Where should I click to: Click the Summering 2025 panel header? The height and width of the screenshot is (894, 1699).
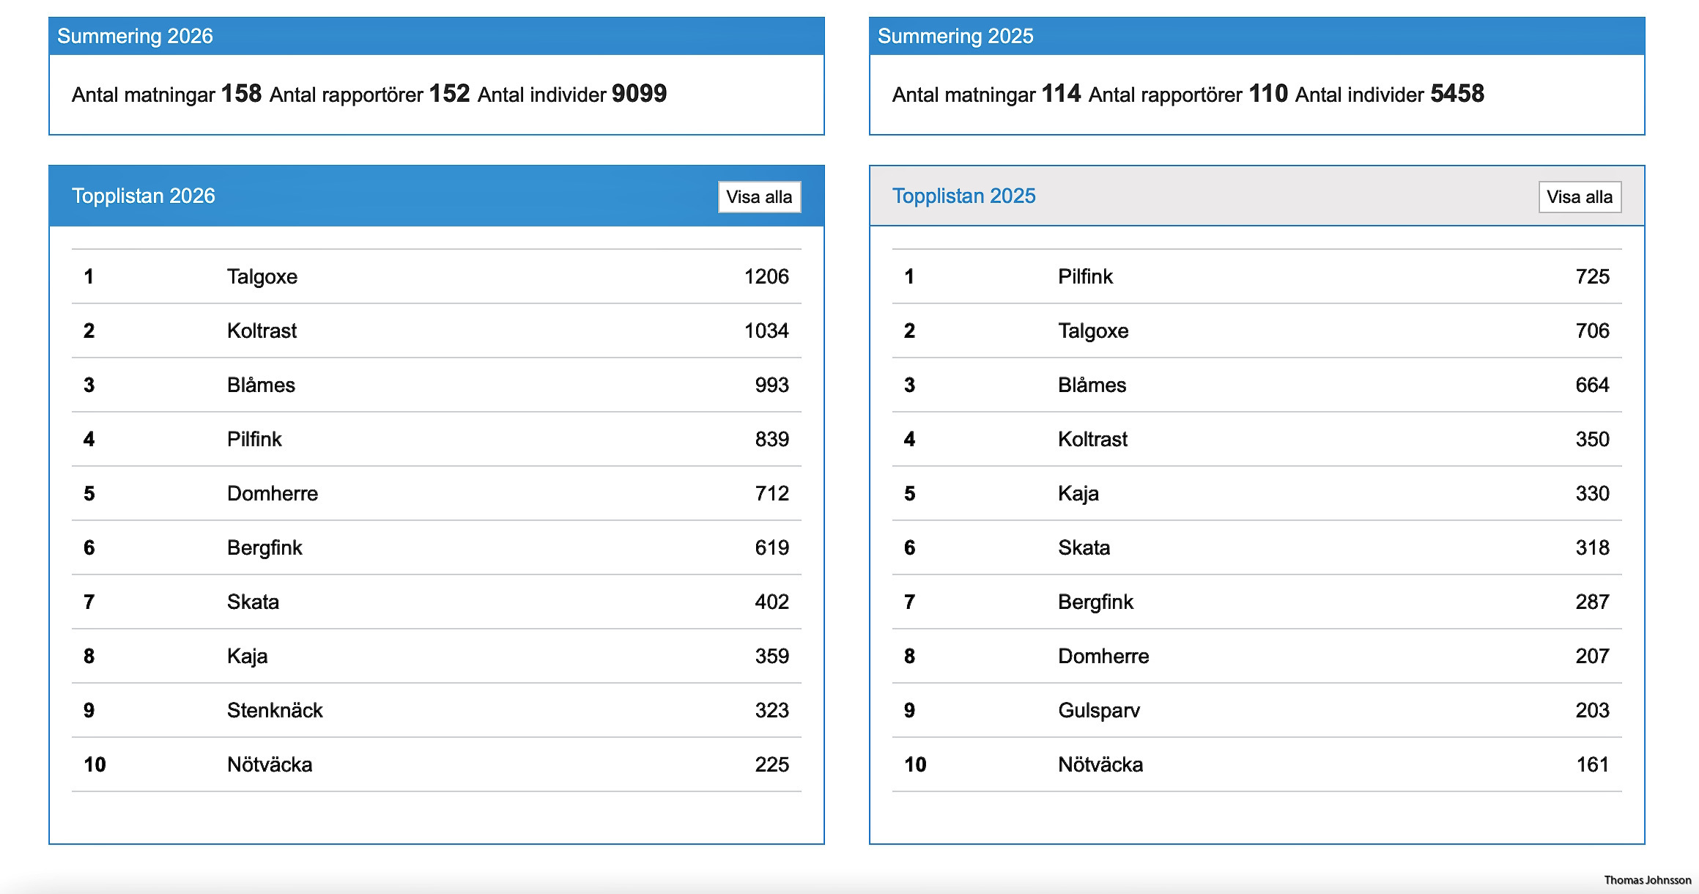[955, 36]
